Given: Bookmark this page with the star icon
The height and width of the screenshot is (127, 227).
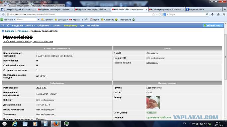Looking at the screenshot, I should point(154,15).
